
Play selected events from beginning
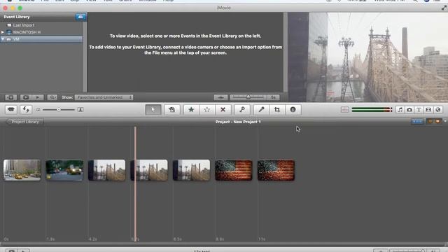pos(38,97)
